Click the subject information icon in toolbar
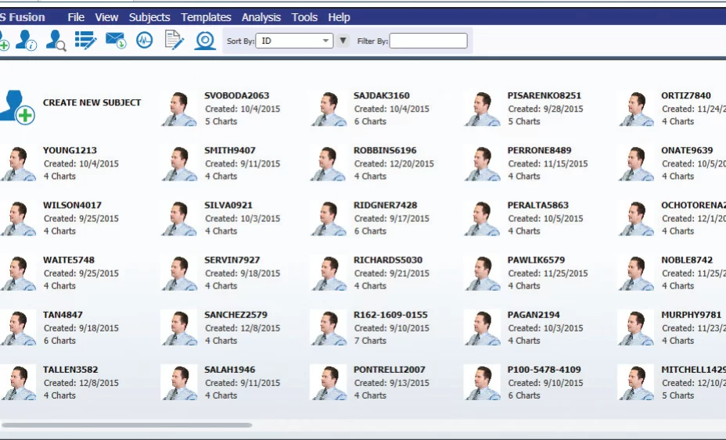 tap(26, 41)
